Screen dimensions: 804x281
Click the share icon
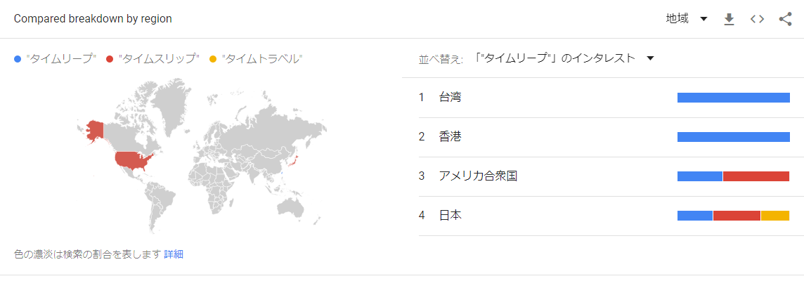pos(785,20)
